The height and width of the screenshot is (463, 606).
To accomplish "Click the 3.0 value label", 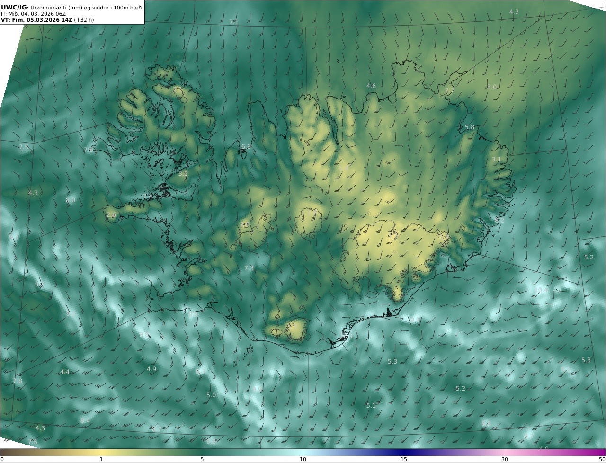I will [x=492, y=87].
